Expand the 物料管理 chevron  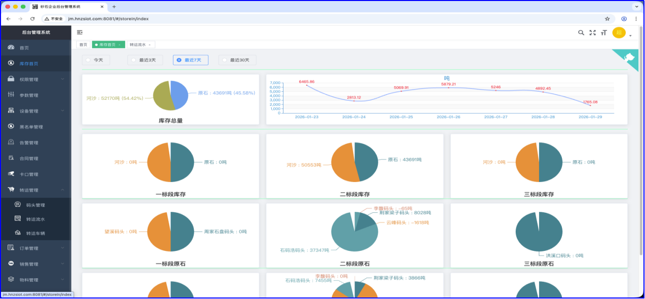[62, 279]
